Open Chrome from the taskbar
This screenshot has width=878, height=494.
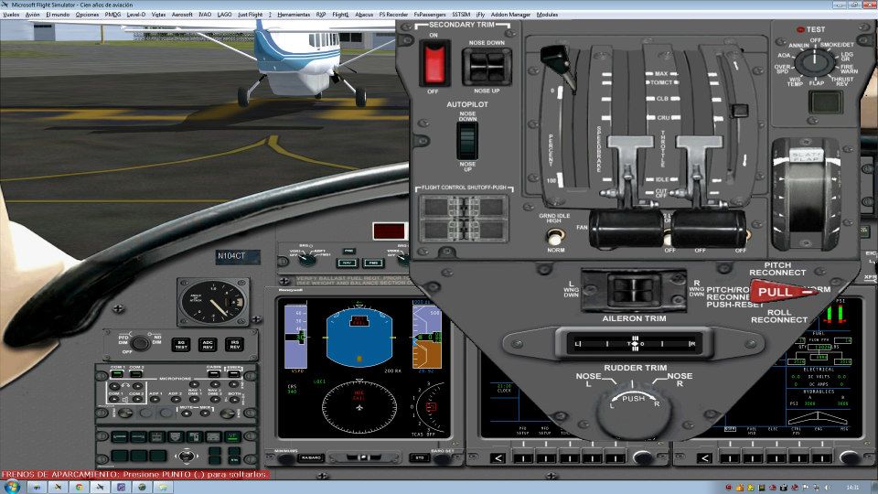point(79,488)
